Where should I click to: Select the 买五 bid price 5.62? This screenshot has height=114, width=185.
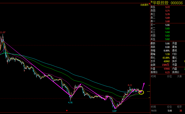(168, 39)
